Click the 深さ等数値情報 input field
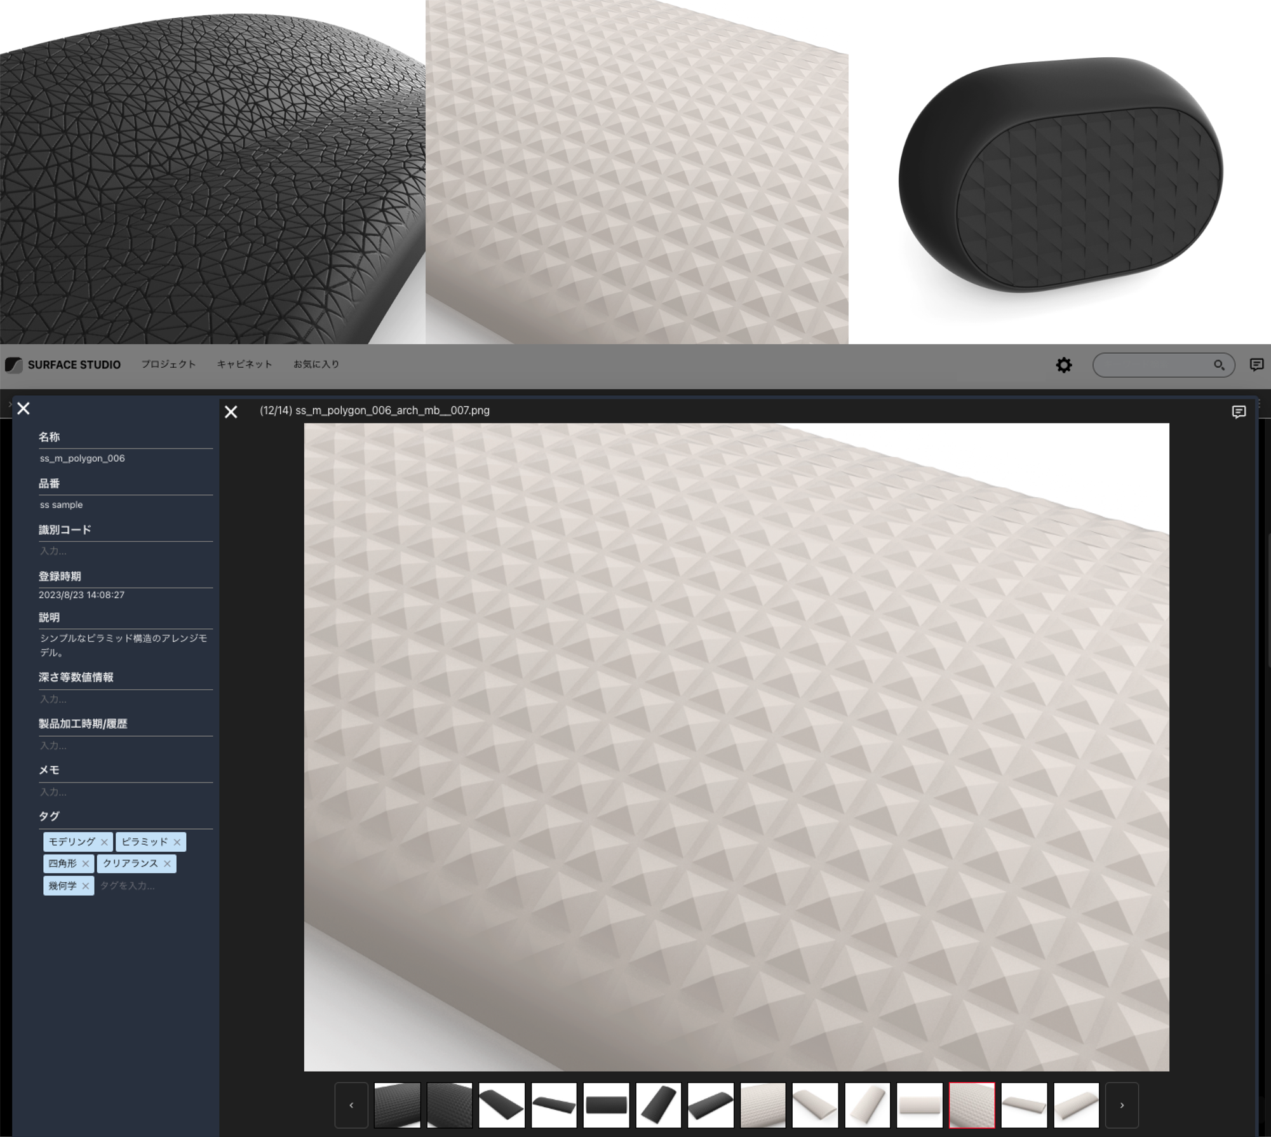This screenshot has height=1137, width=1271. [x=126, y=699]
